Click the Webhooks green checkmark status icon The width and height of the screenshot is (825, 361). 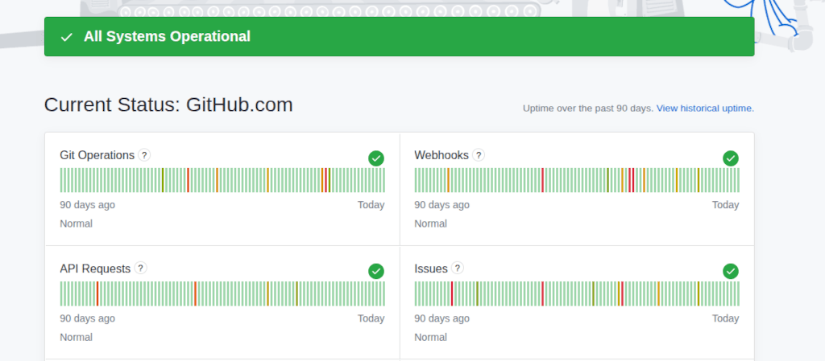731,158
